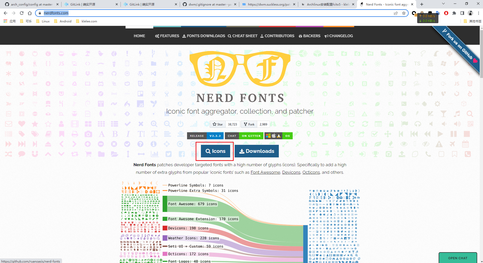483x263 pixels.
Task: Open the CHANGELOG nav item
Action: pos(339,36)
